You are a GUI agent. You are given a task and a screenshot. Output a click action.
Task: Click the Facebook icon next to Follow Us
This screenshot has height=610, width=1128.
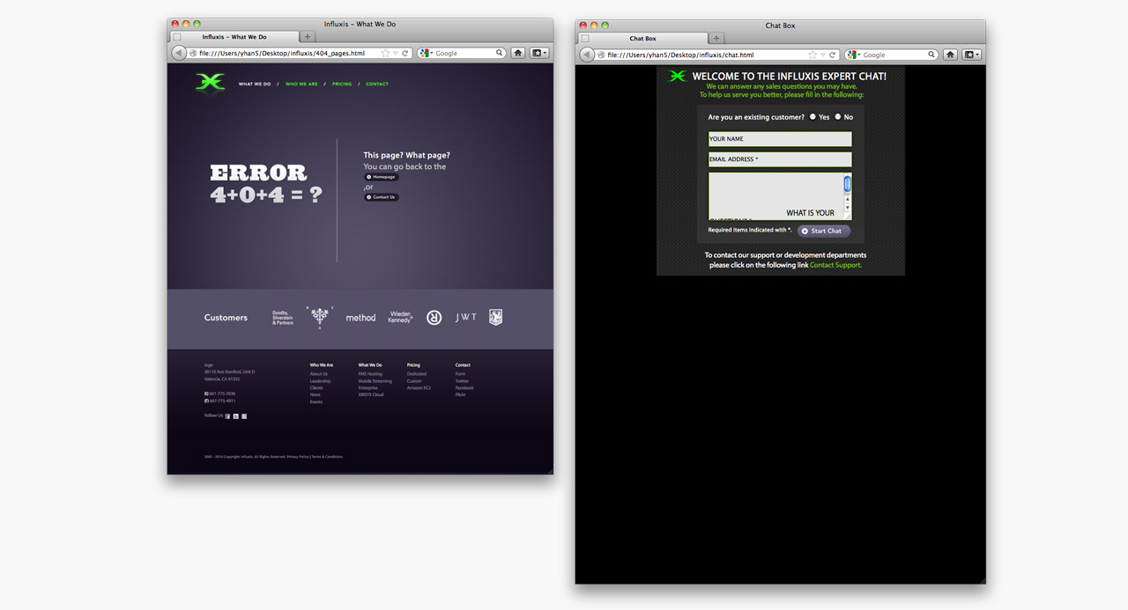[227, 415]
